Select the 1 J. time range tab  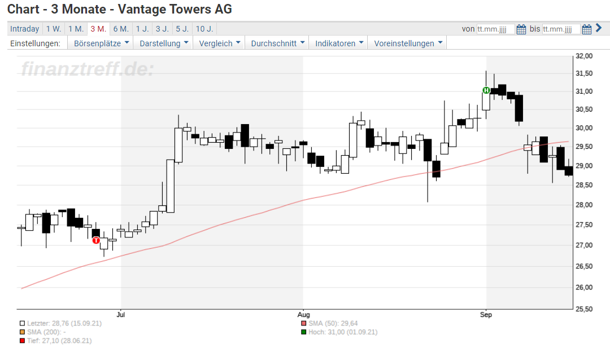[x=142, y=29]
